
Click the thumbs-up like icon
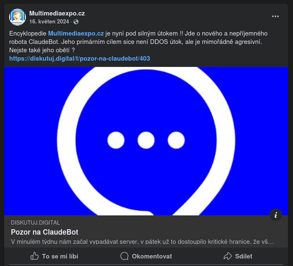[35, 256]
